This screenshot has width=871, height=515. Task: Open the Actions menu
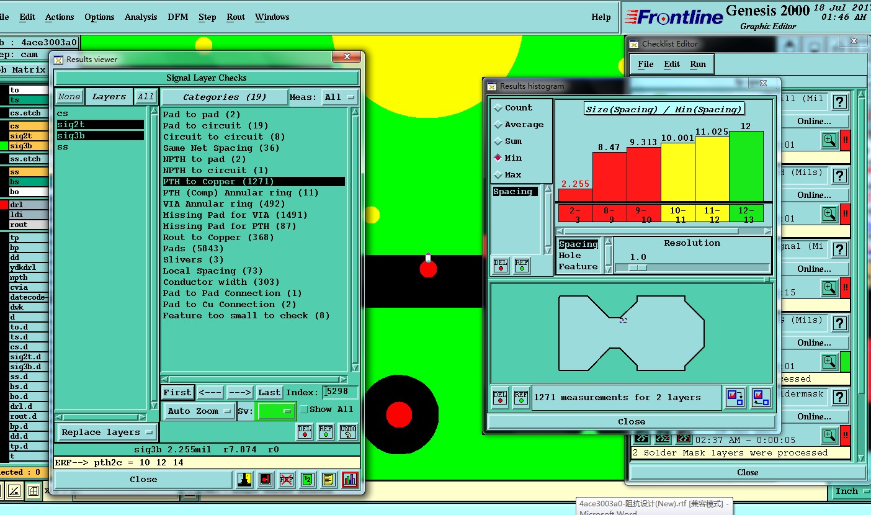(x=60, y=17)
